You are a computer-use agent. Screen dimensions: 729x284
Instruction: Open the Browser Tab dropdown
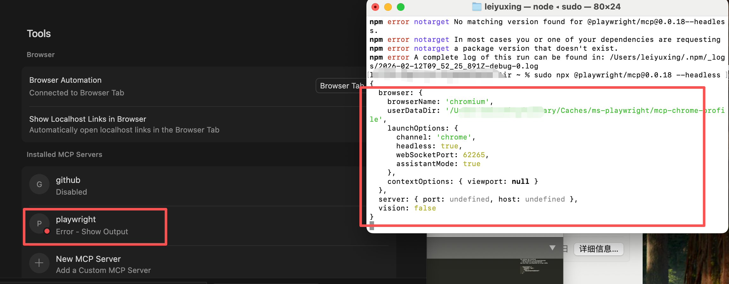[341, 86]
